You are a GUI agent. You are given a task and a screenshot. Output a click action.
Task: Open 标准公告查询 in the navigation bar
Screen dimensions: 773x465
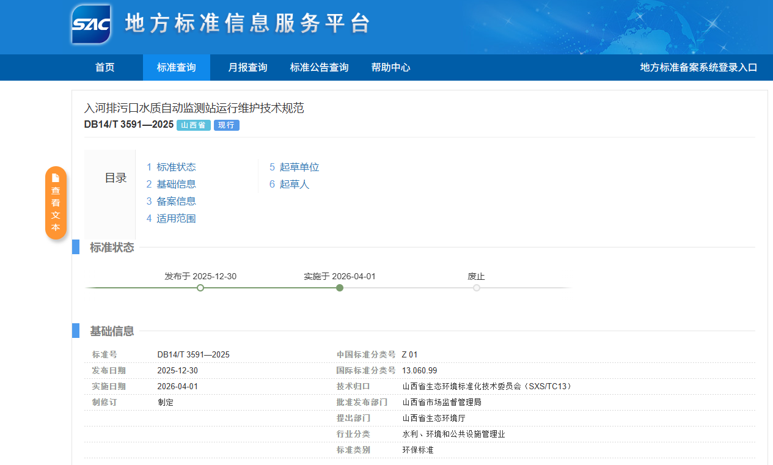coord(319,67)
